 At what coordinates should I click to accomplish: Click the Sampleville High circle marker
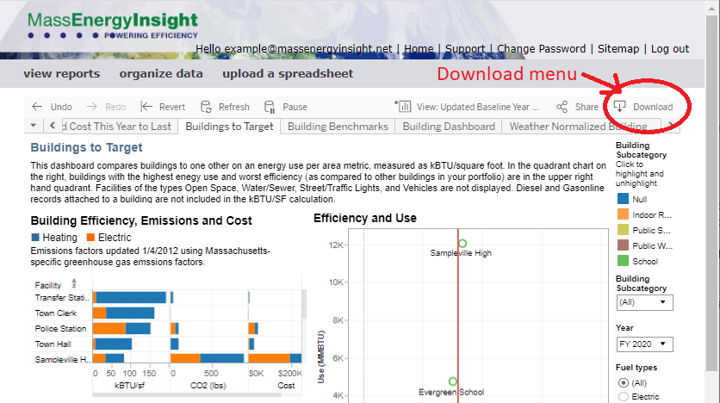tap(462, 244)
